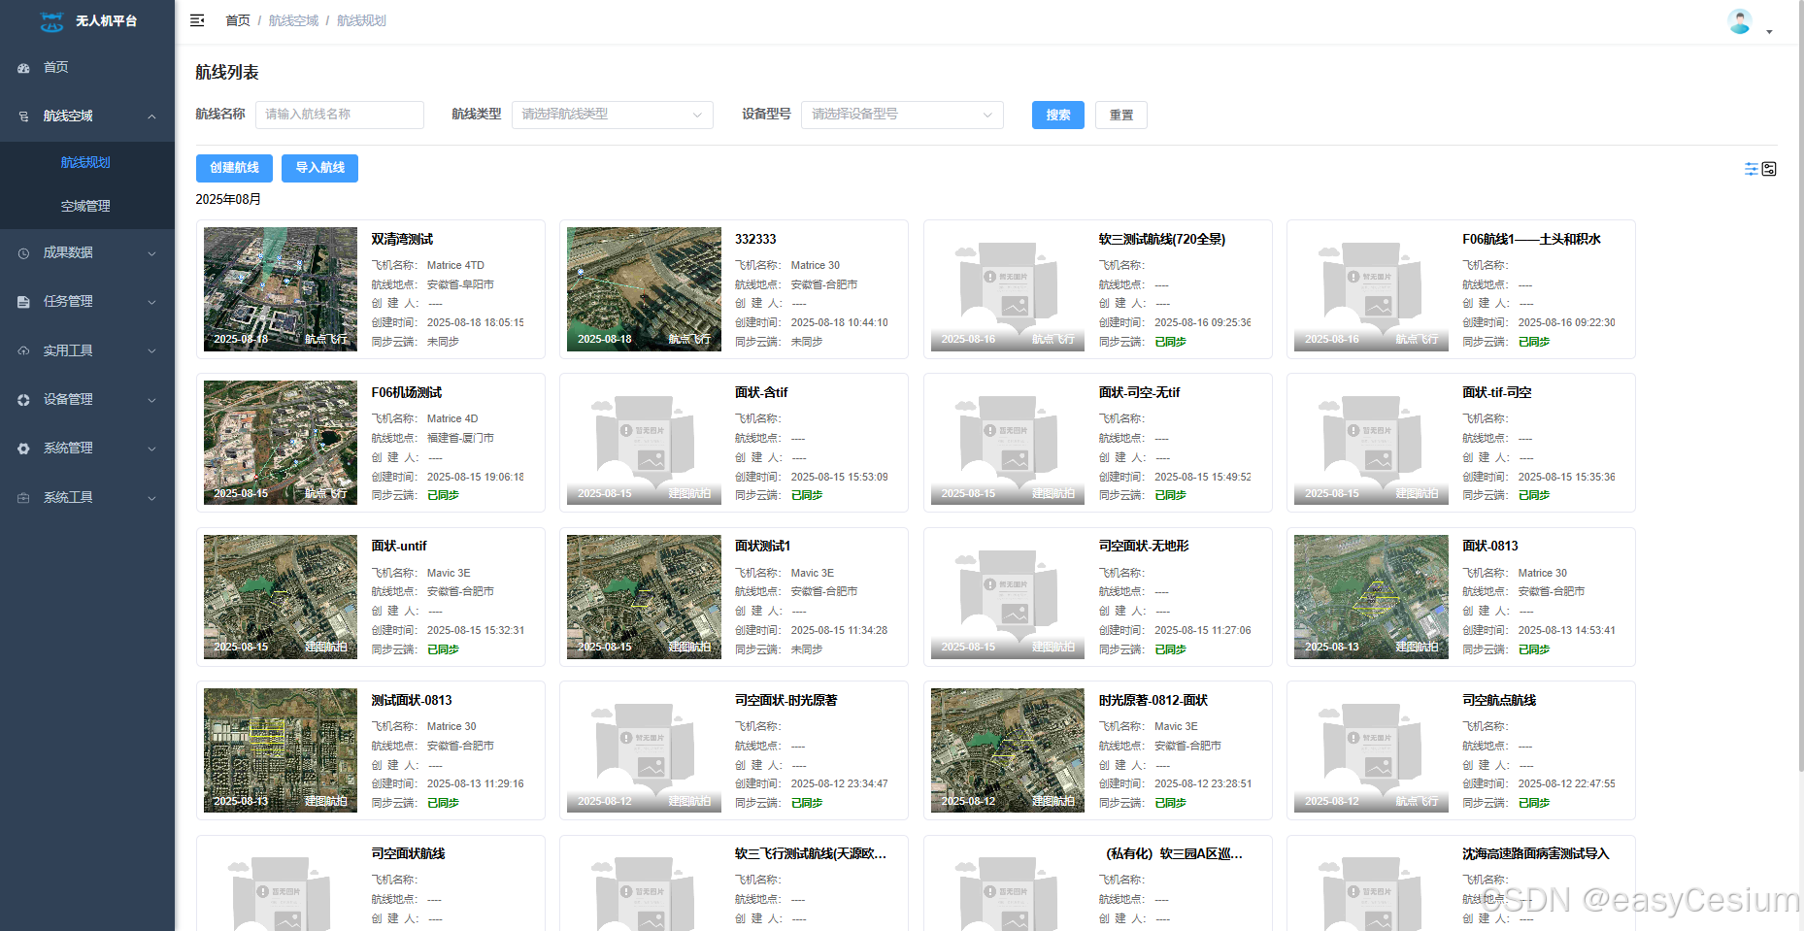
Task: Expand the 任务管理 menu chevron
Action: click(151, 302)
